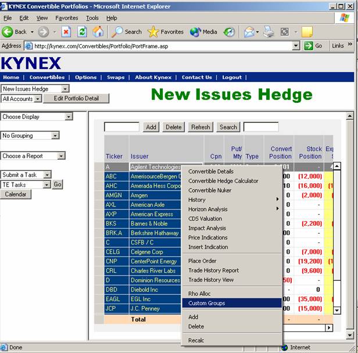
Task: Click the Stop page loading icon
Action: tap(66, 32)
